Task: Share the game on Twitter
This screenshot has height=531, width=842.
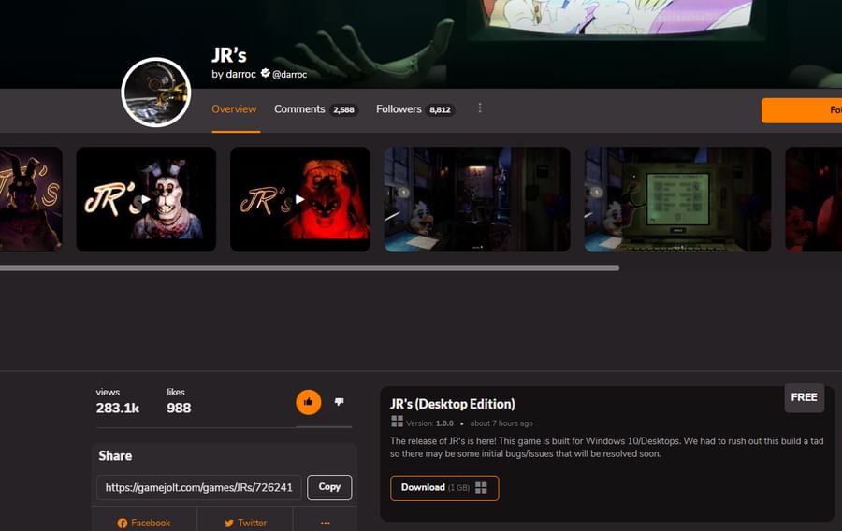Action: [x=245, y=523]
